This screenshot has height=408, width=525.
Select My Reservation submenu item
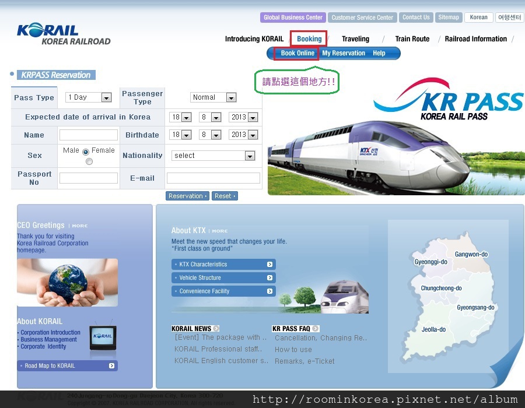(x=344, y=53)
